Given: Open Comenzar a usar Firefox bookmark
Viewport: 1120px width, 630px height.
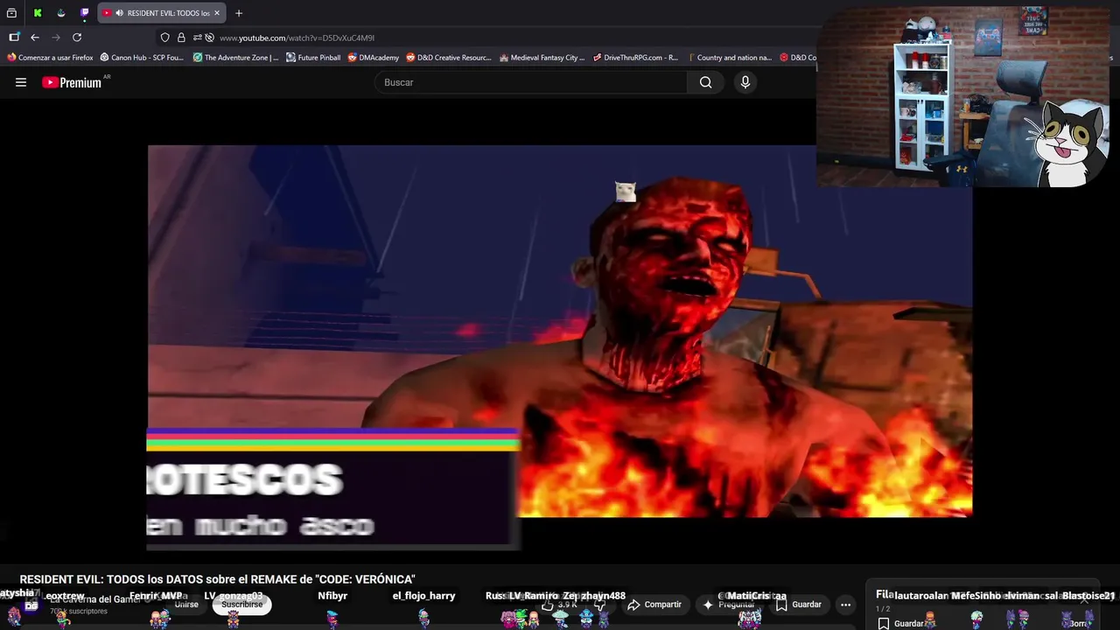Looking at the screenshot, I should tap(50, 58).
